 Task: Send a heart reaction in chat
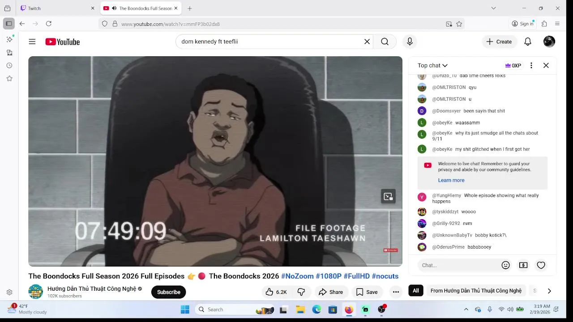click(x=541, y=265)
